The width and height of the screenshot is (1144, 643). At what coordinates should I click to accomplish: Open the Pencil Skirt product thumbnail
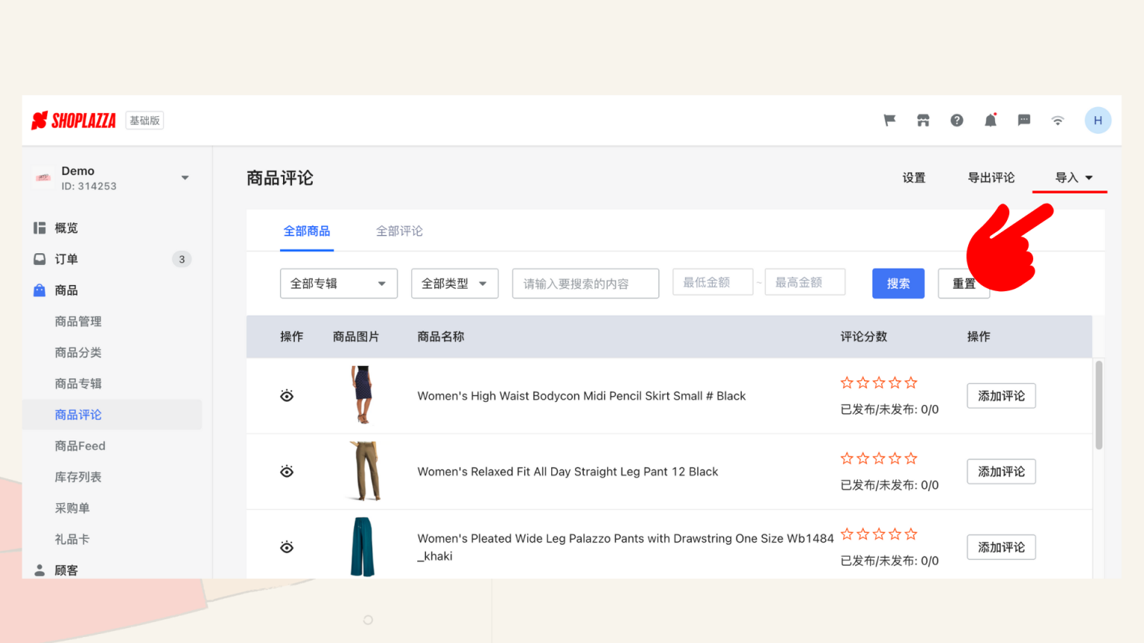click(x=363, y=395)
